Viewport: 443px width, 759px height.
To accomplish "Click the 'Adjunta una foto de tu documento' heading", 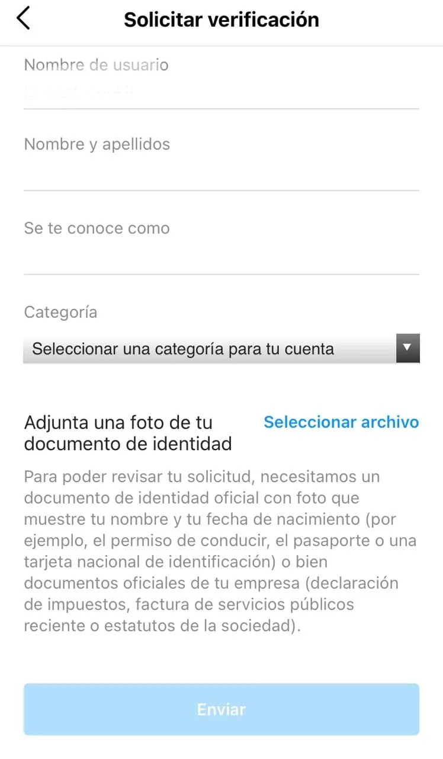I will click(x=127, y=433).
